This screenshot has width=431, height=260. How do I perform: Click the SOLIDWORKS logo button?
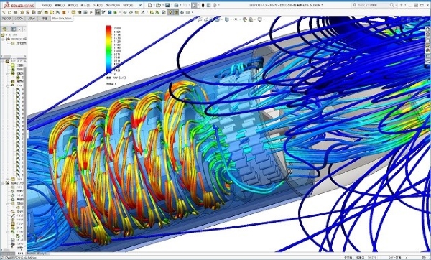pos(19,5)
